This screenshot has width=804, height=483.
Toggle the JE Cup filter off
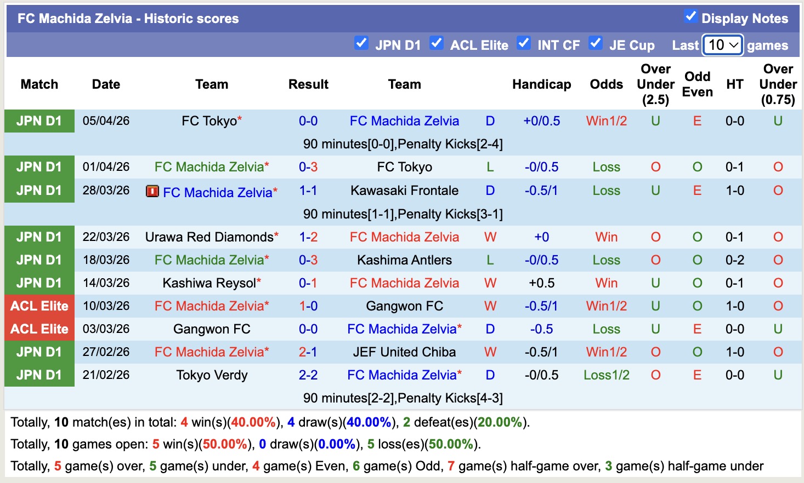(596, 43)
